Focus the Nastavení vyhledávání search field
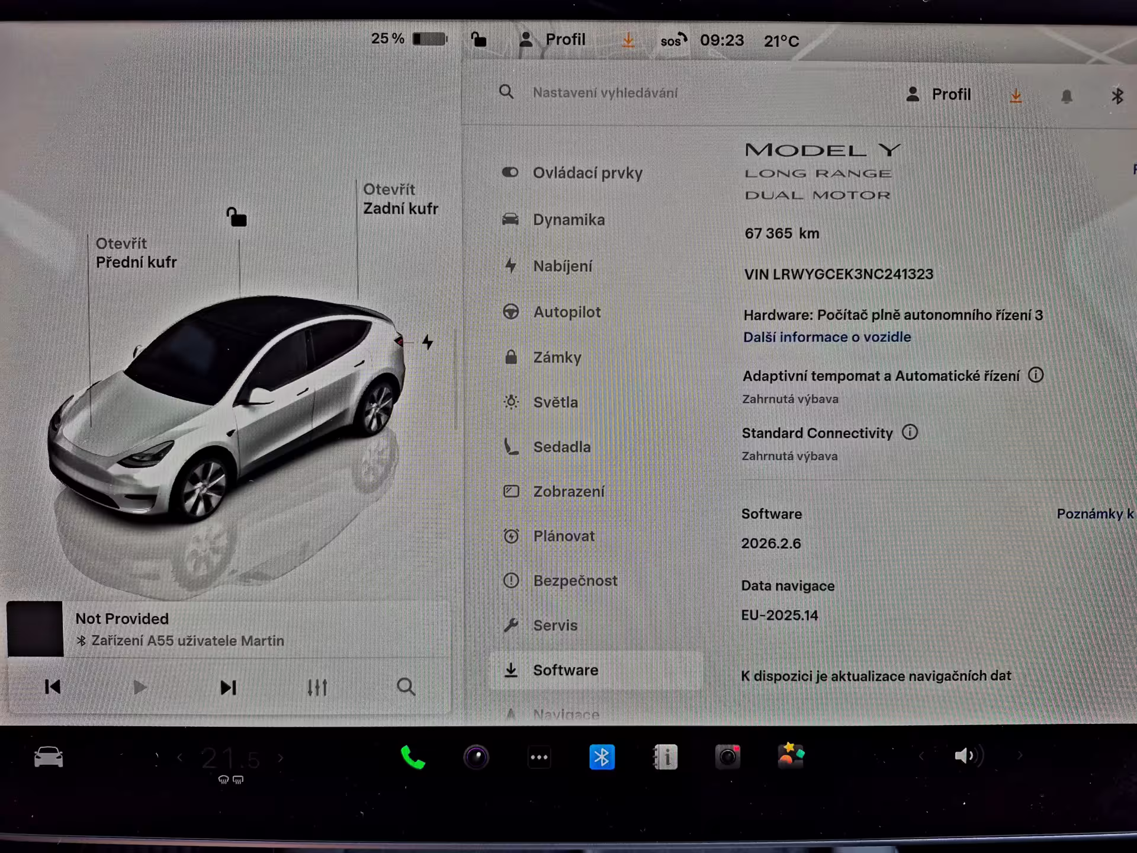This screenshot has height=853, width=1137. tap(605, 93)
